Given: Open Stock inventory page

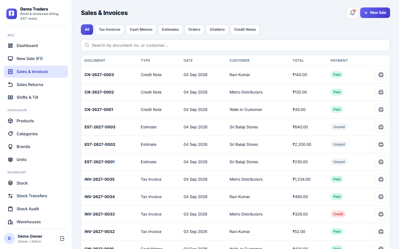Looking at the screenshot, I should tap(36, 183).
